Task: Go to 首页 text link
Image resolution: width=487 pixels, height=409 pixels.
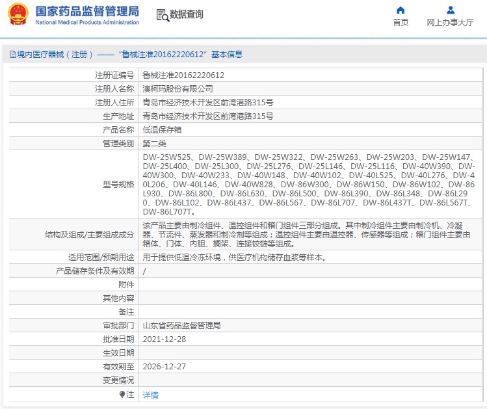Action: point(401,22)
